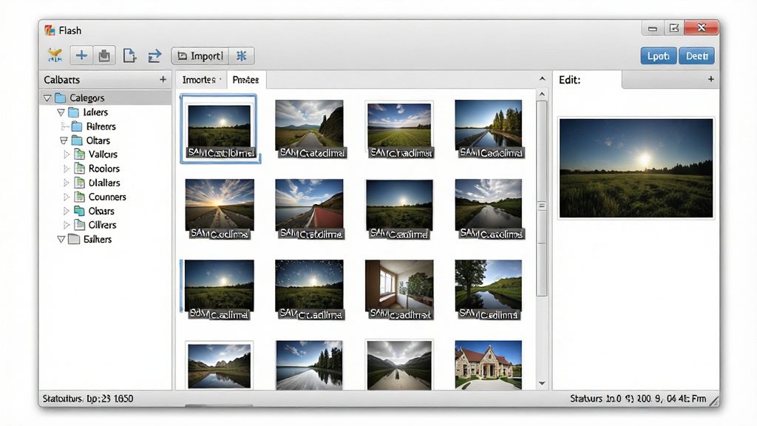The width and height of the screenshot is (757, 426).
Task: Click the plus add toolbar button
Action: pyautogui.click(x=81, y=55)
